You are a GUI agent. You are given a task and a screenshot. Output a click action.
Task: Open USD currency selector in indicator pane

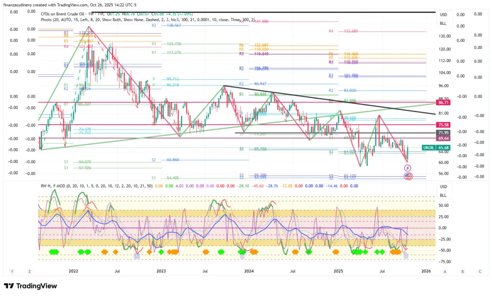coord(443,187)
